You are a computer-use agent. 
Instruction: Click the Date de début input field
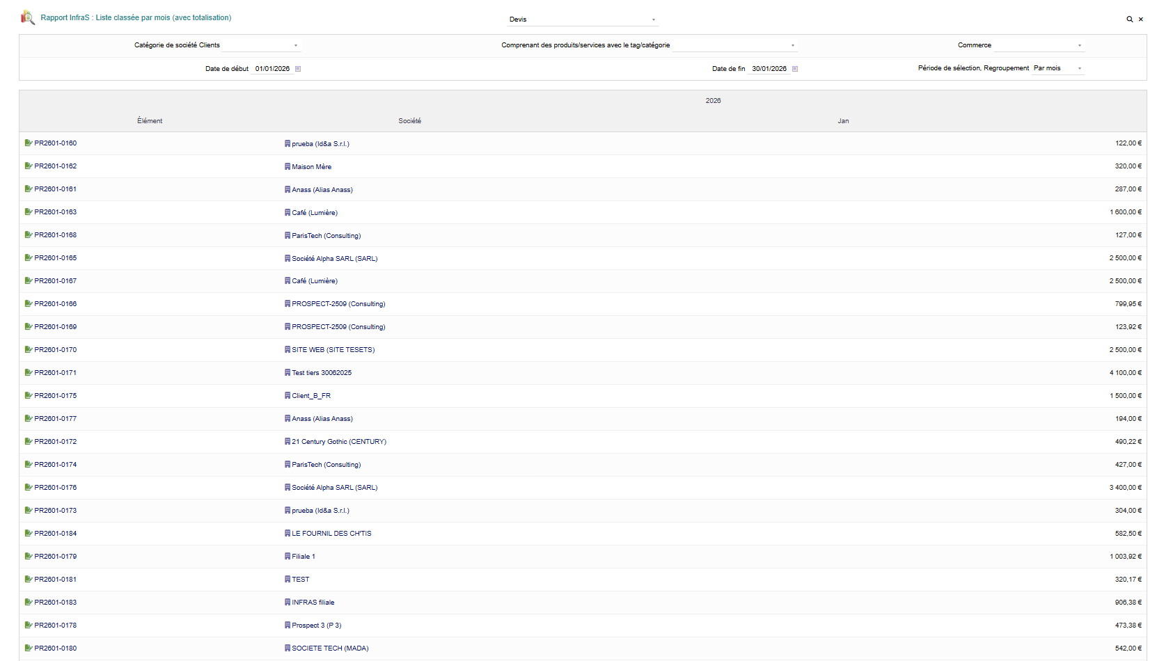[x=272, y=69]
